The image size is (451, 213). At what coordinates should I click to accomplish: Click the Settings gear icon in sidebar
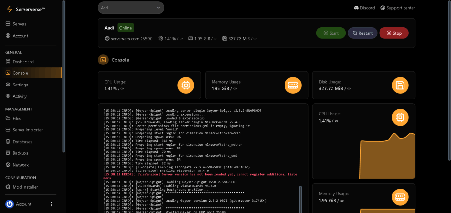[x=8, y=85]
